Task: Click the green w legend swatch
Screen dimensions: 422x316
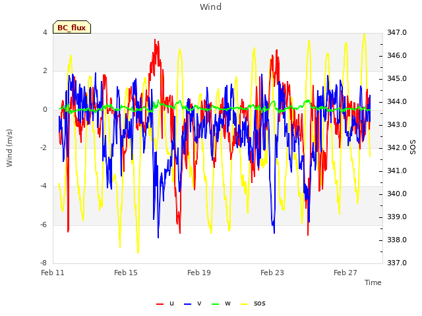Action: [216, 304]
